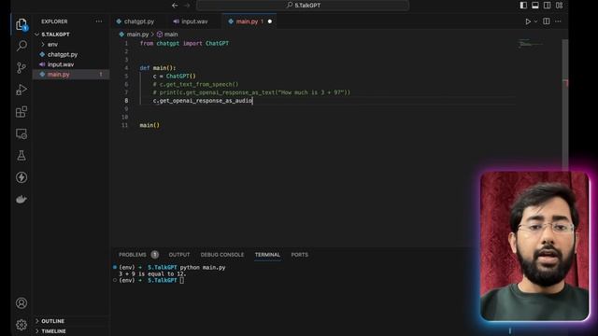Open the Thunder Client lightning icon

[x=21, y=177]
